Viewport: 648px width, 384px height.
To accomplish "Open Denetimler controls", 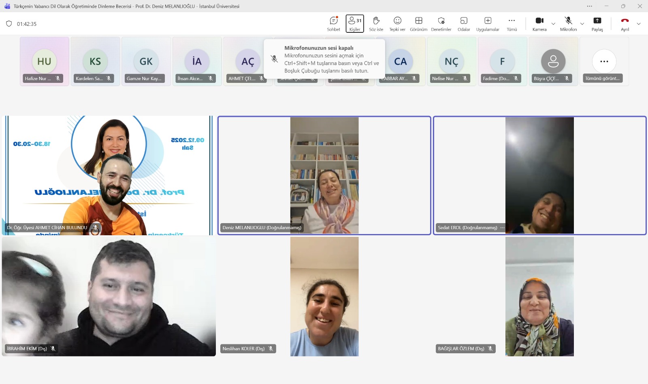I will [441, 24].
